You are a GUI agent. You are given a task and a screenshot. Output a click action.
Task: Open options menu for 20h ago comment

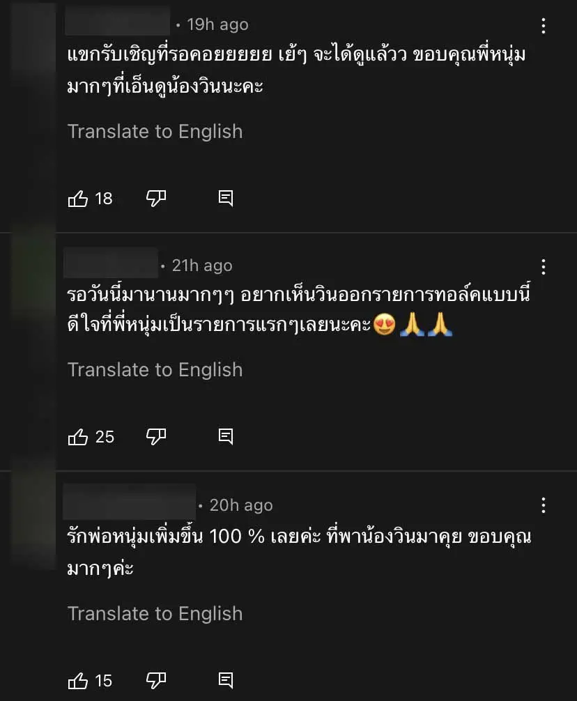[543, 506]
